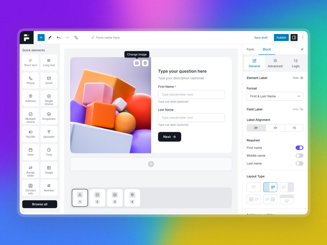The image size is (327, 245).
Task: Add a Contact info element
Action: coord(30,188)
